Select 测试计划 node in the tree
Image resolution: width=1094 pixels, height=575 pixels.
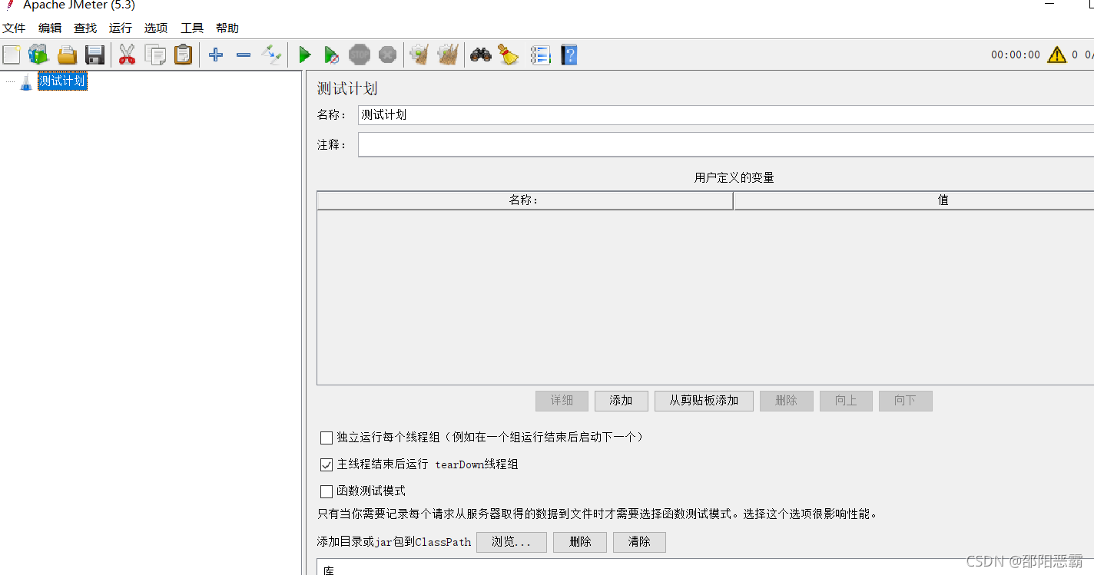62,81
